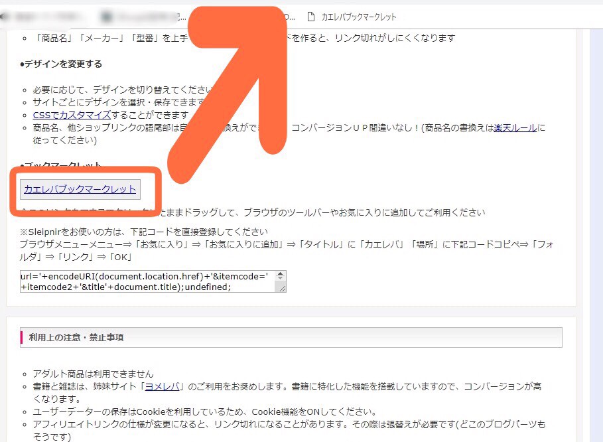Click the サイトごとにデザインを選択 bullet text
This screenshot has height=442, width=603.
click(x=120, y=102)
